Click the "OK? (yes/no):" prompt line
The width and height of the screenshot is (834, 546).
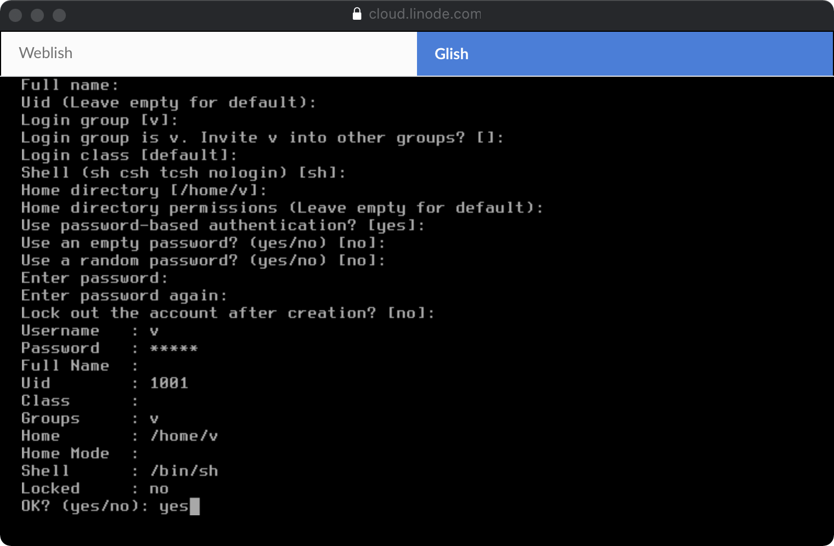point(84,506)
